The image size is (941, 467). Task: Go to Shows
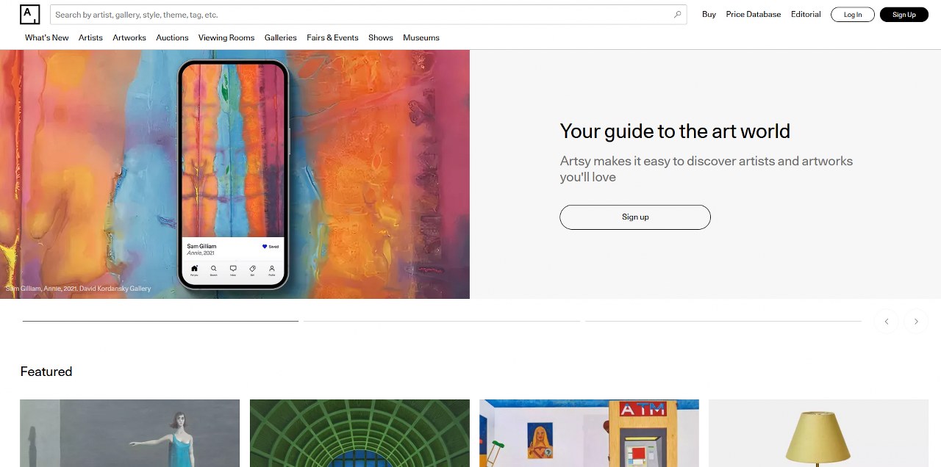pyautogui.click(x=381, y=37)
